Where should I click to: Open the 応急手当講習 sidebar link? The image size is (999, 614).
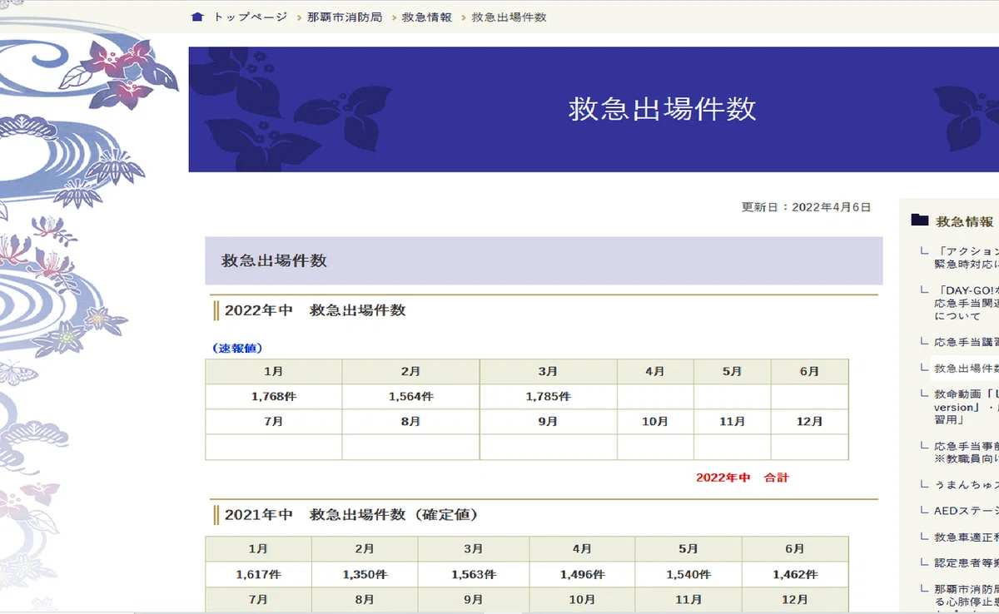coord(966,342)
